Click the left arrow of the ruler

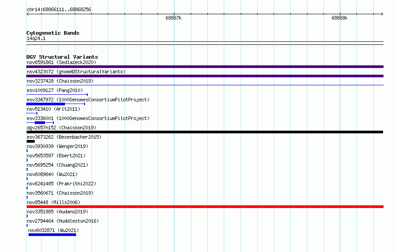[x=28, y=14]
